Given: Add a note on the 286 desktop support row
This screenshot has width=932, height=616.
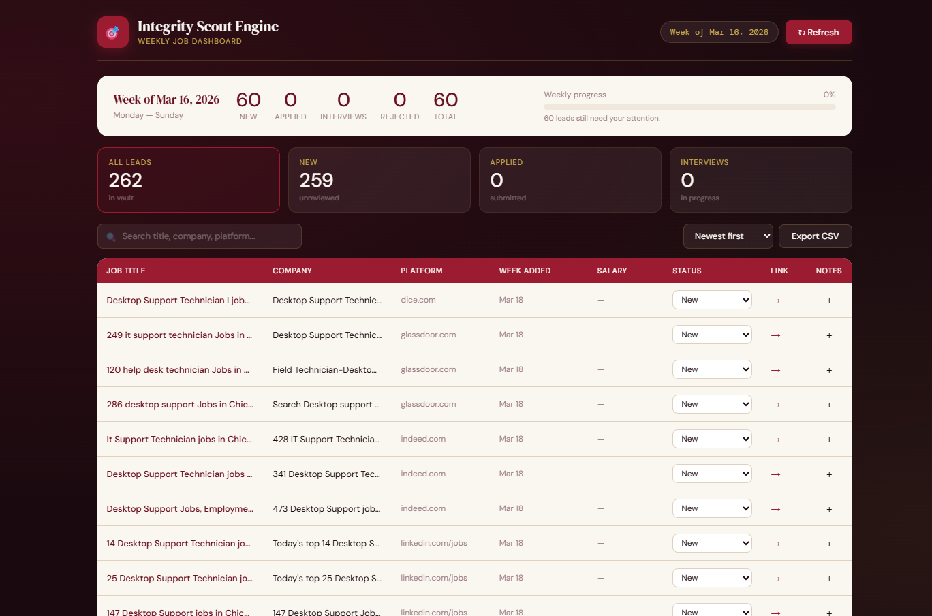Looking at the screenshot, I should point(829,404).
